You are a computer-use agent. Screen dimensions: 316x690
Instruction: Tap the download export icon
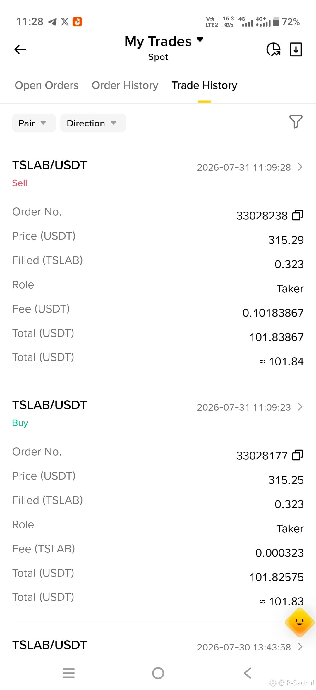click(296, 49)
